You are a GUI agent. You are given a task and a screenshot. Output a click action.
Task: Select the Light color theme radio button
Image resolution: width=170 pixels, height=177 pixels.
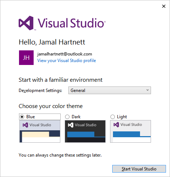[x=113, y=117]
